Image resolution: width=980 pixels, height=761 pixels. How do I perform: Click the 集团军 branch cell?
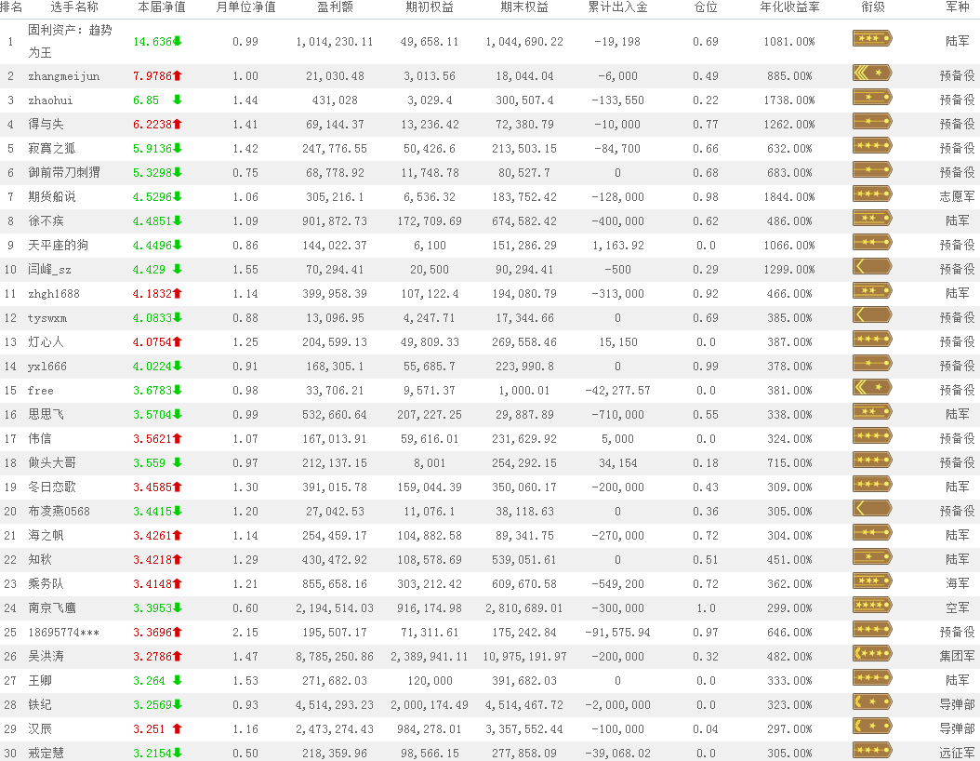(x=957, y=656)
